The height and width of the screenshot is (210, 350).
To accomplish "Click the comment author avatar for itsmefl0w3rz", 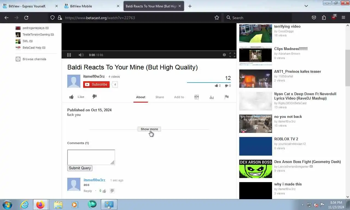I will 74,184.
